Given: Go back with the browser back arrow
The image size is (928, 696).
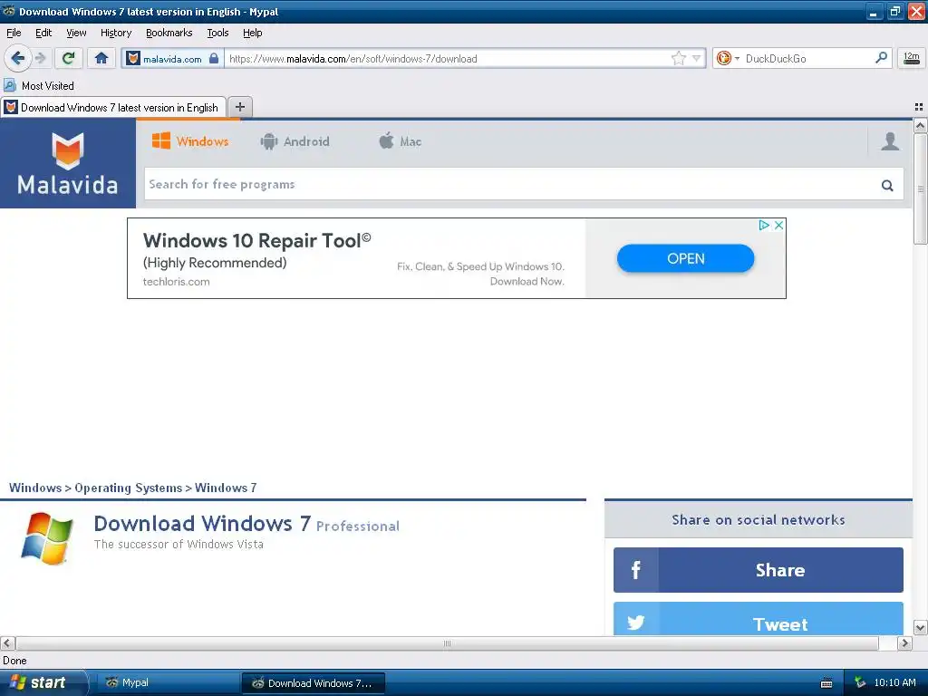Looking at the screenshot, I should pos(17,58).
